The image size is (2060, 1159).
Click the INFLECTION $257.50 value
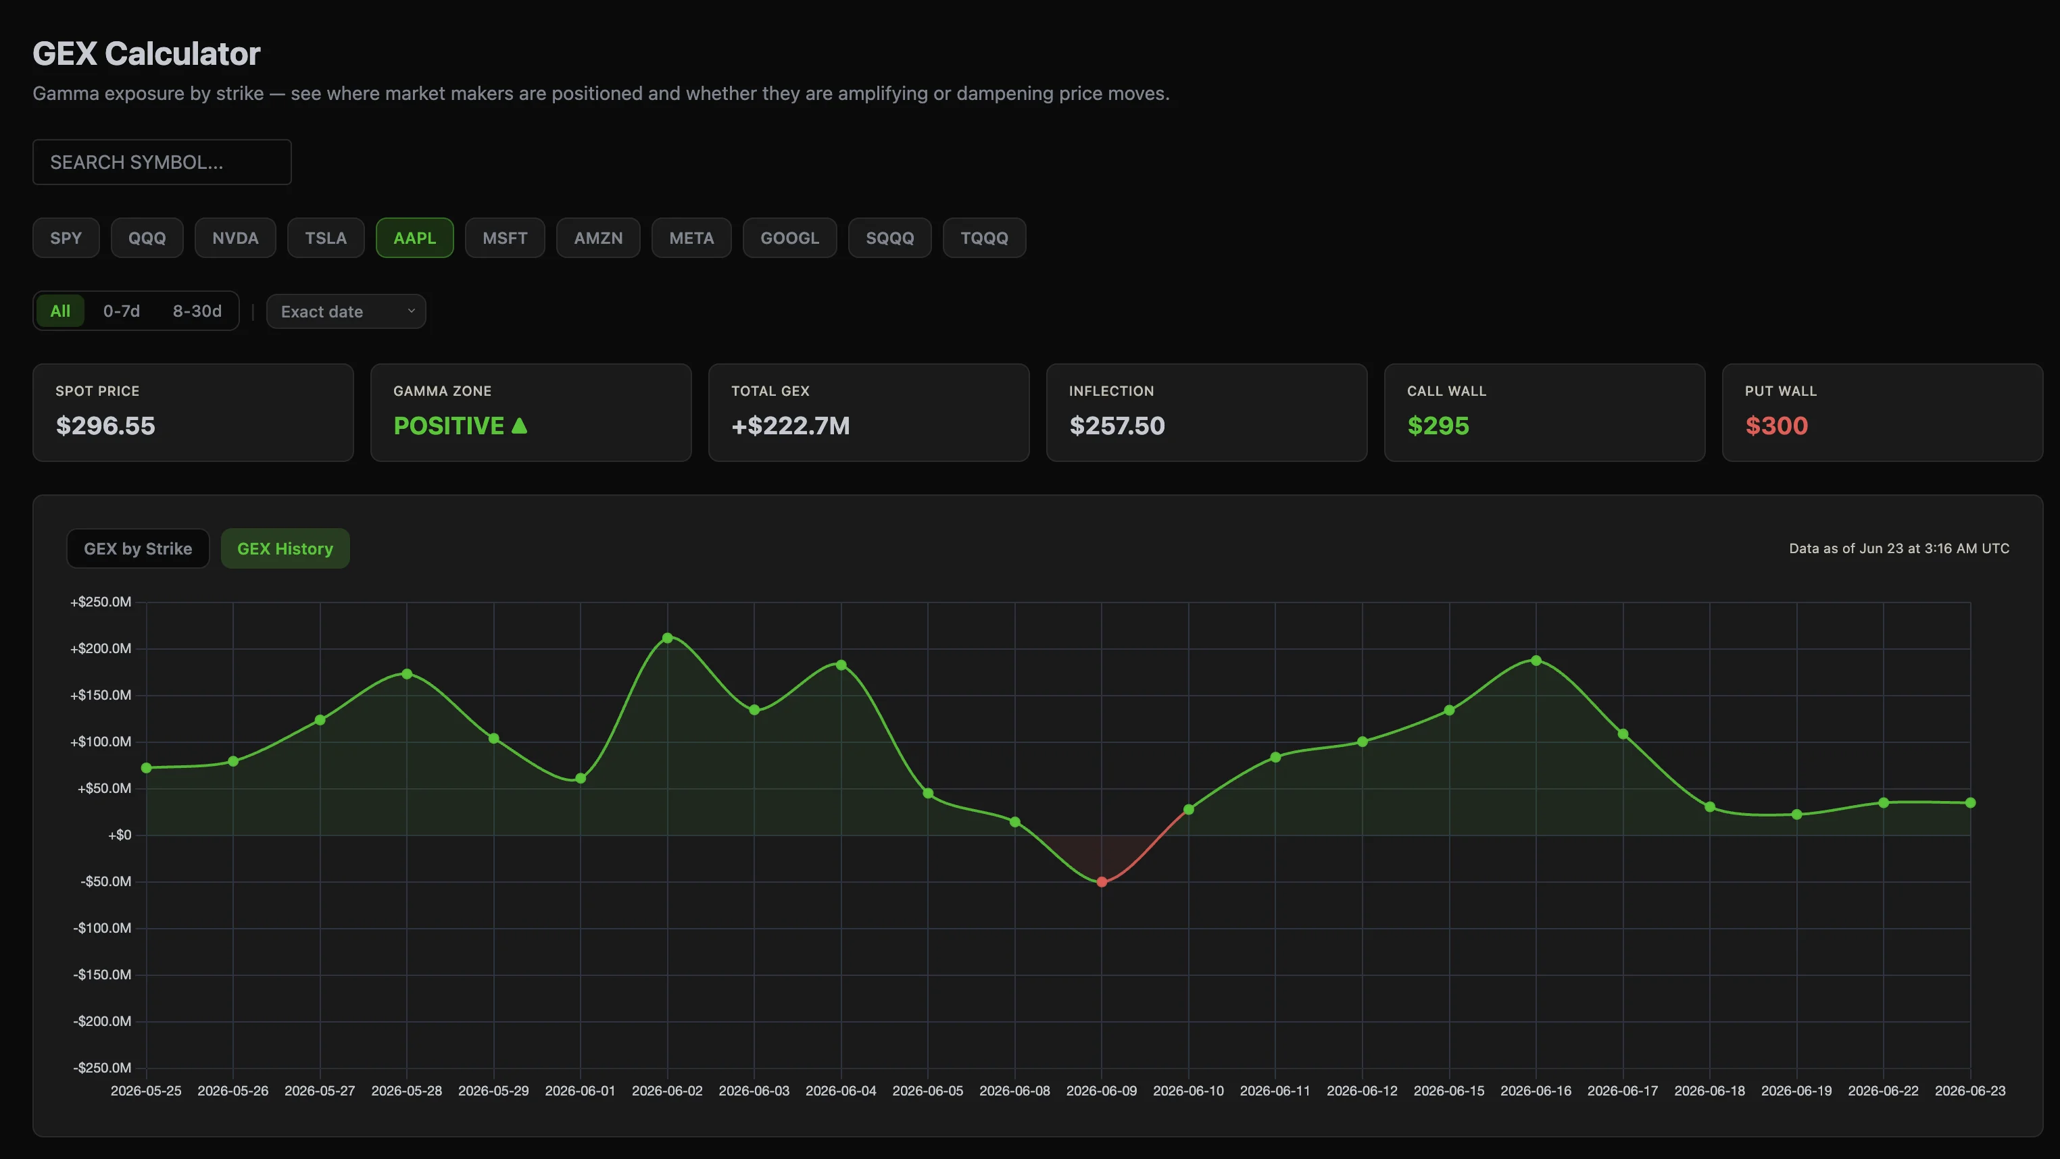1117,426
